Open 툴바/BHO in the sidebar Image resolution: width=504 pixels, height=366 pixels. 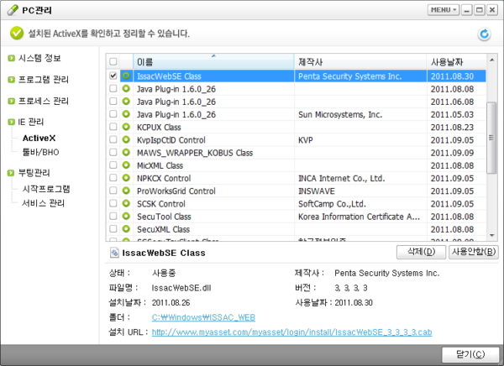(41, 152)
